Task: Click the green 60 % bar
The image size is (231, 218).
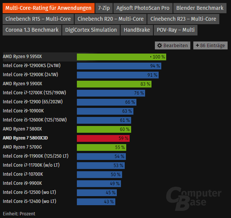Action: (104, 129)
